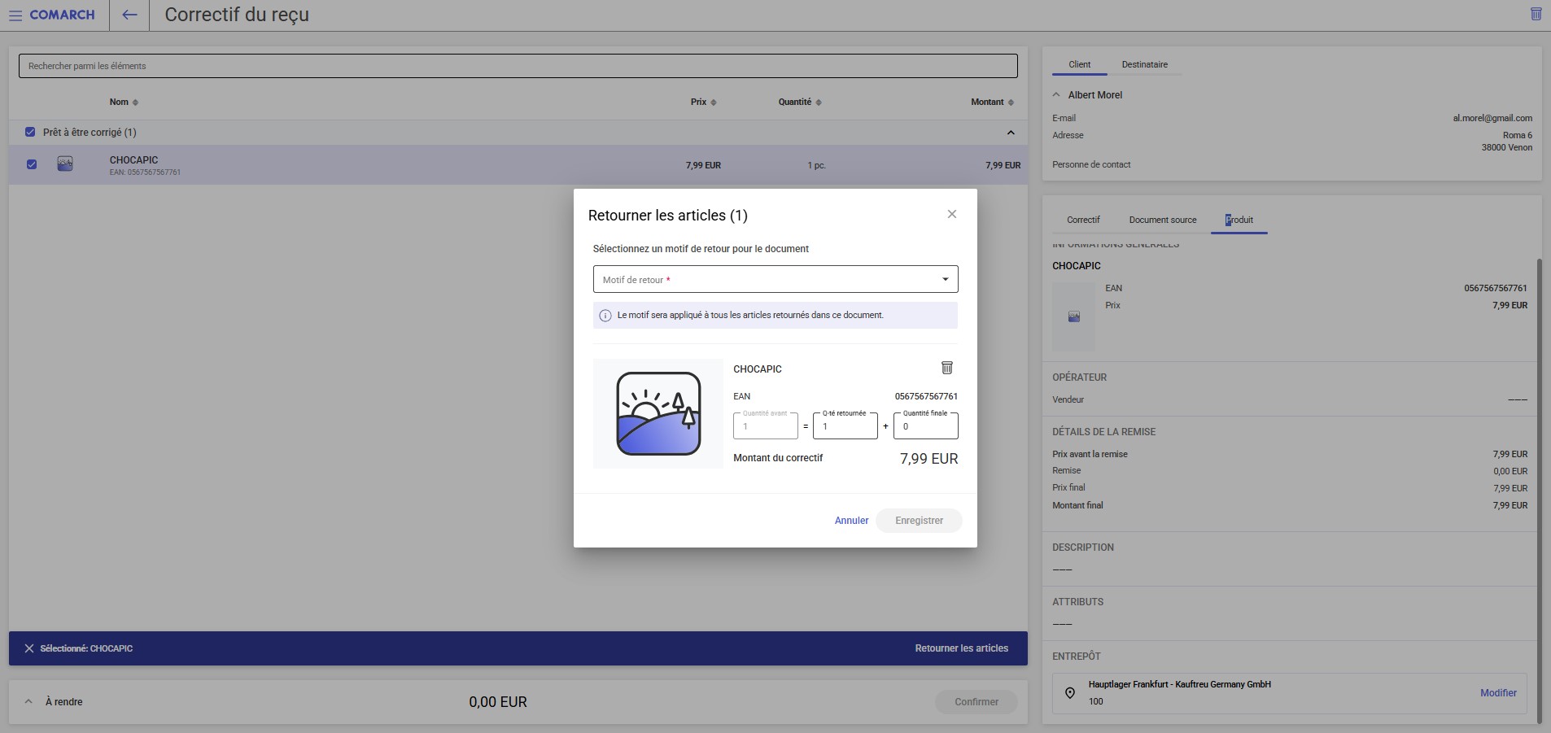Close the Retourner les articles dialog
The height and width of the screenshot is (733, 1551).
951,214
